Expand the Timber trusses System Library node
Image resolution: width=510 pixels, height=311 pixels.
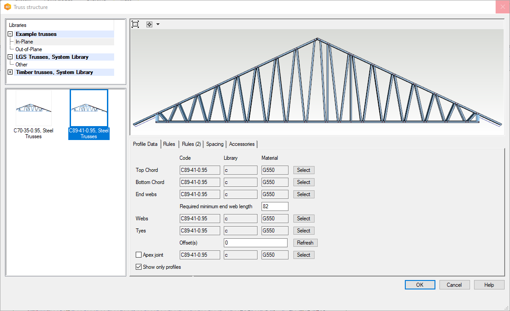click(x=10, y=72)
